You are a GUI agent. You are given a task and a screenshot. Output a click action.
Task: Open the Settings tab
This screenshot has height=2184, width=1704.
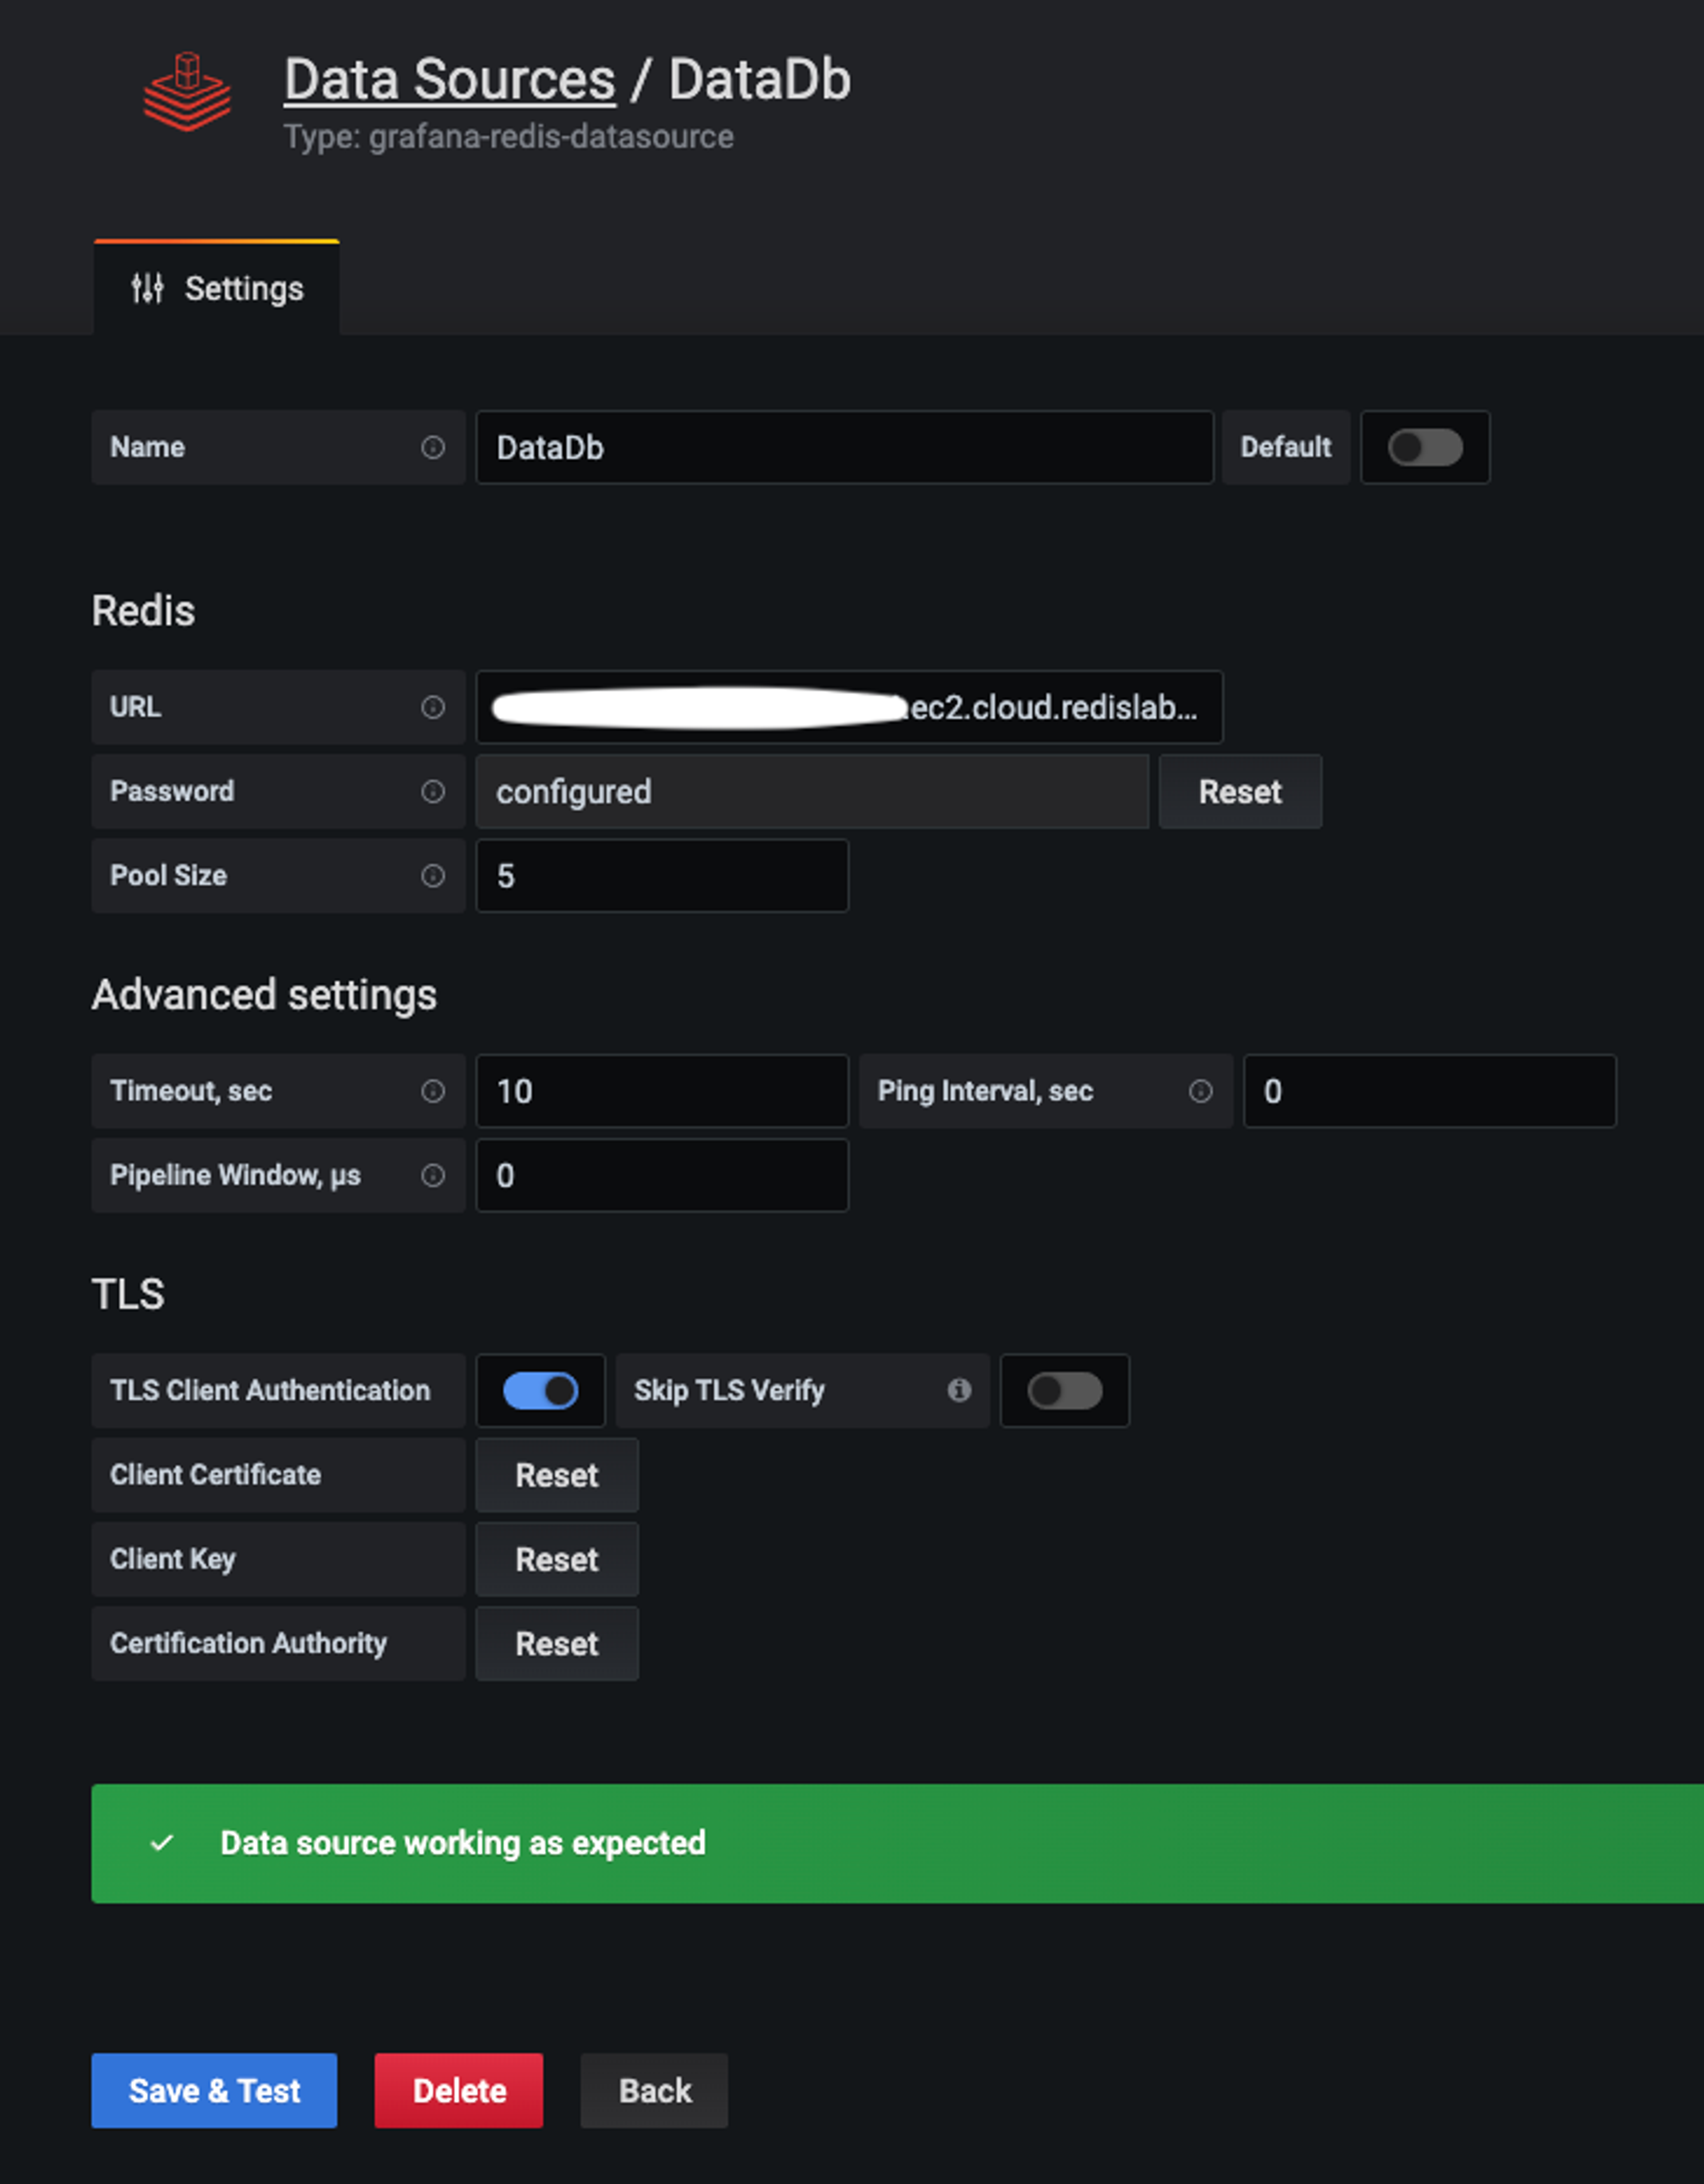pos(217,289)
